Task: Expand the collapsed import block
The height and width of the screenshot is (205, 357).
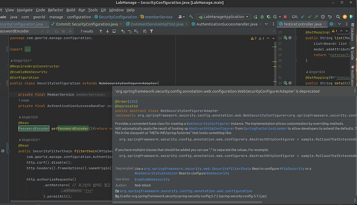Action: point(28,49)
